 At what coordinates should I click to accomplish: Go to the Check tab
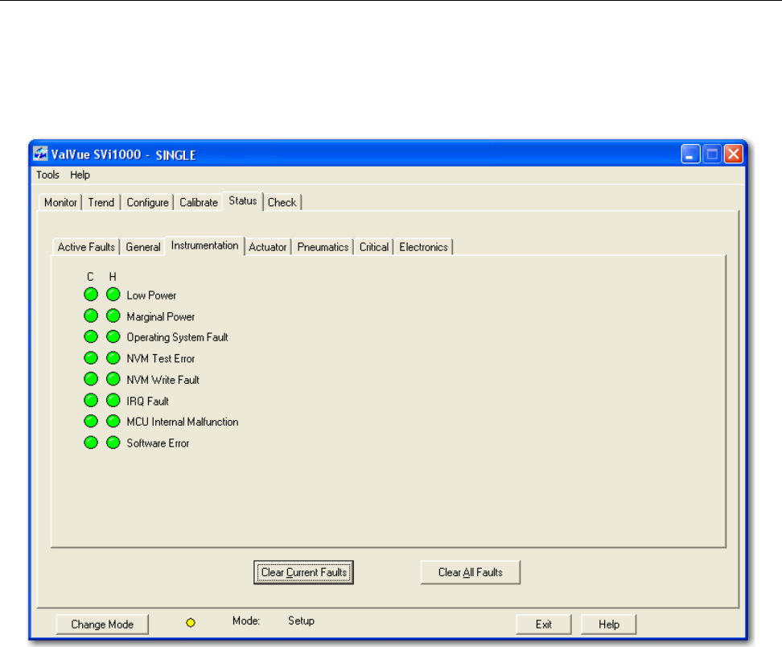coord(282,202)
